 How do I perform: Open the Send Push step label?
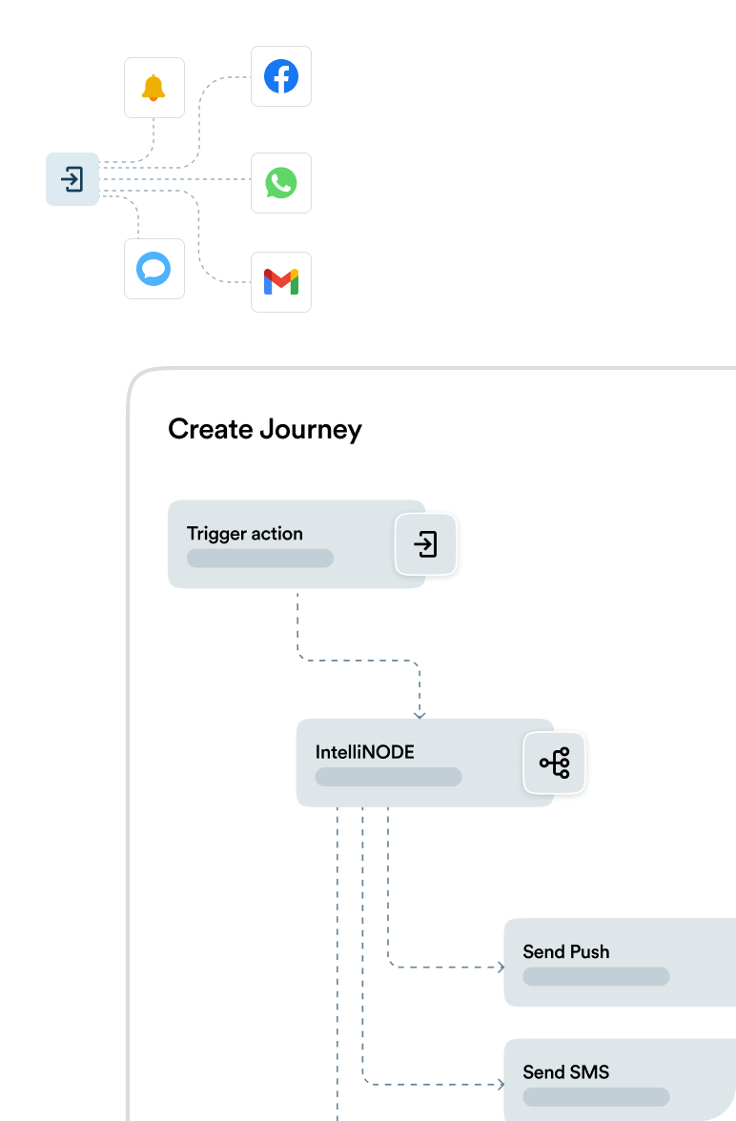566,951
